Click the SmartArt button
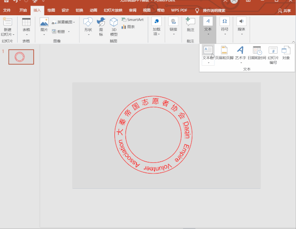 (x=132, y=20)
